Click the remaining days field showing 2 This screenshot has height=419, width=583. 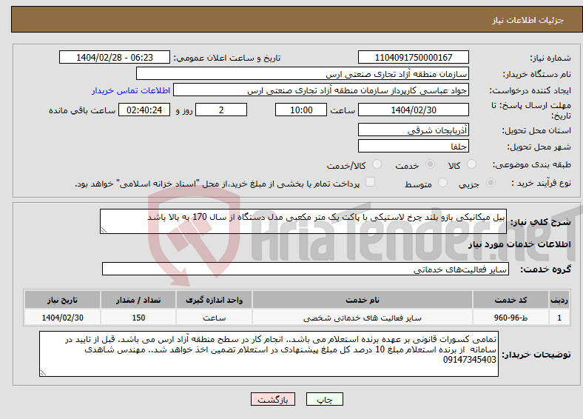click(221, 110)
